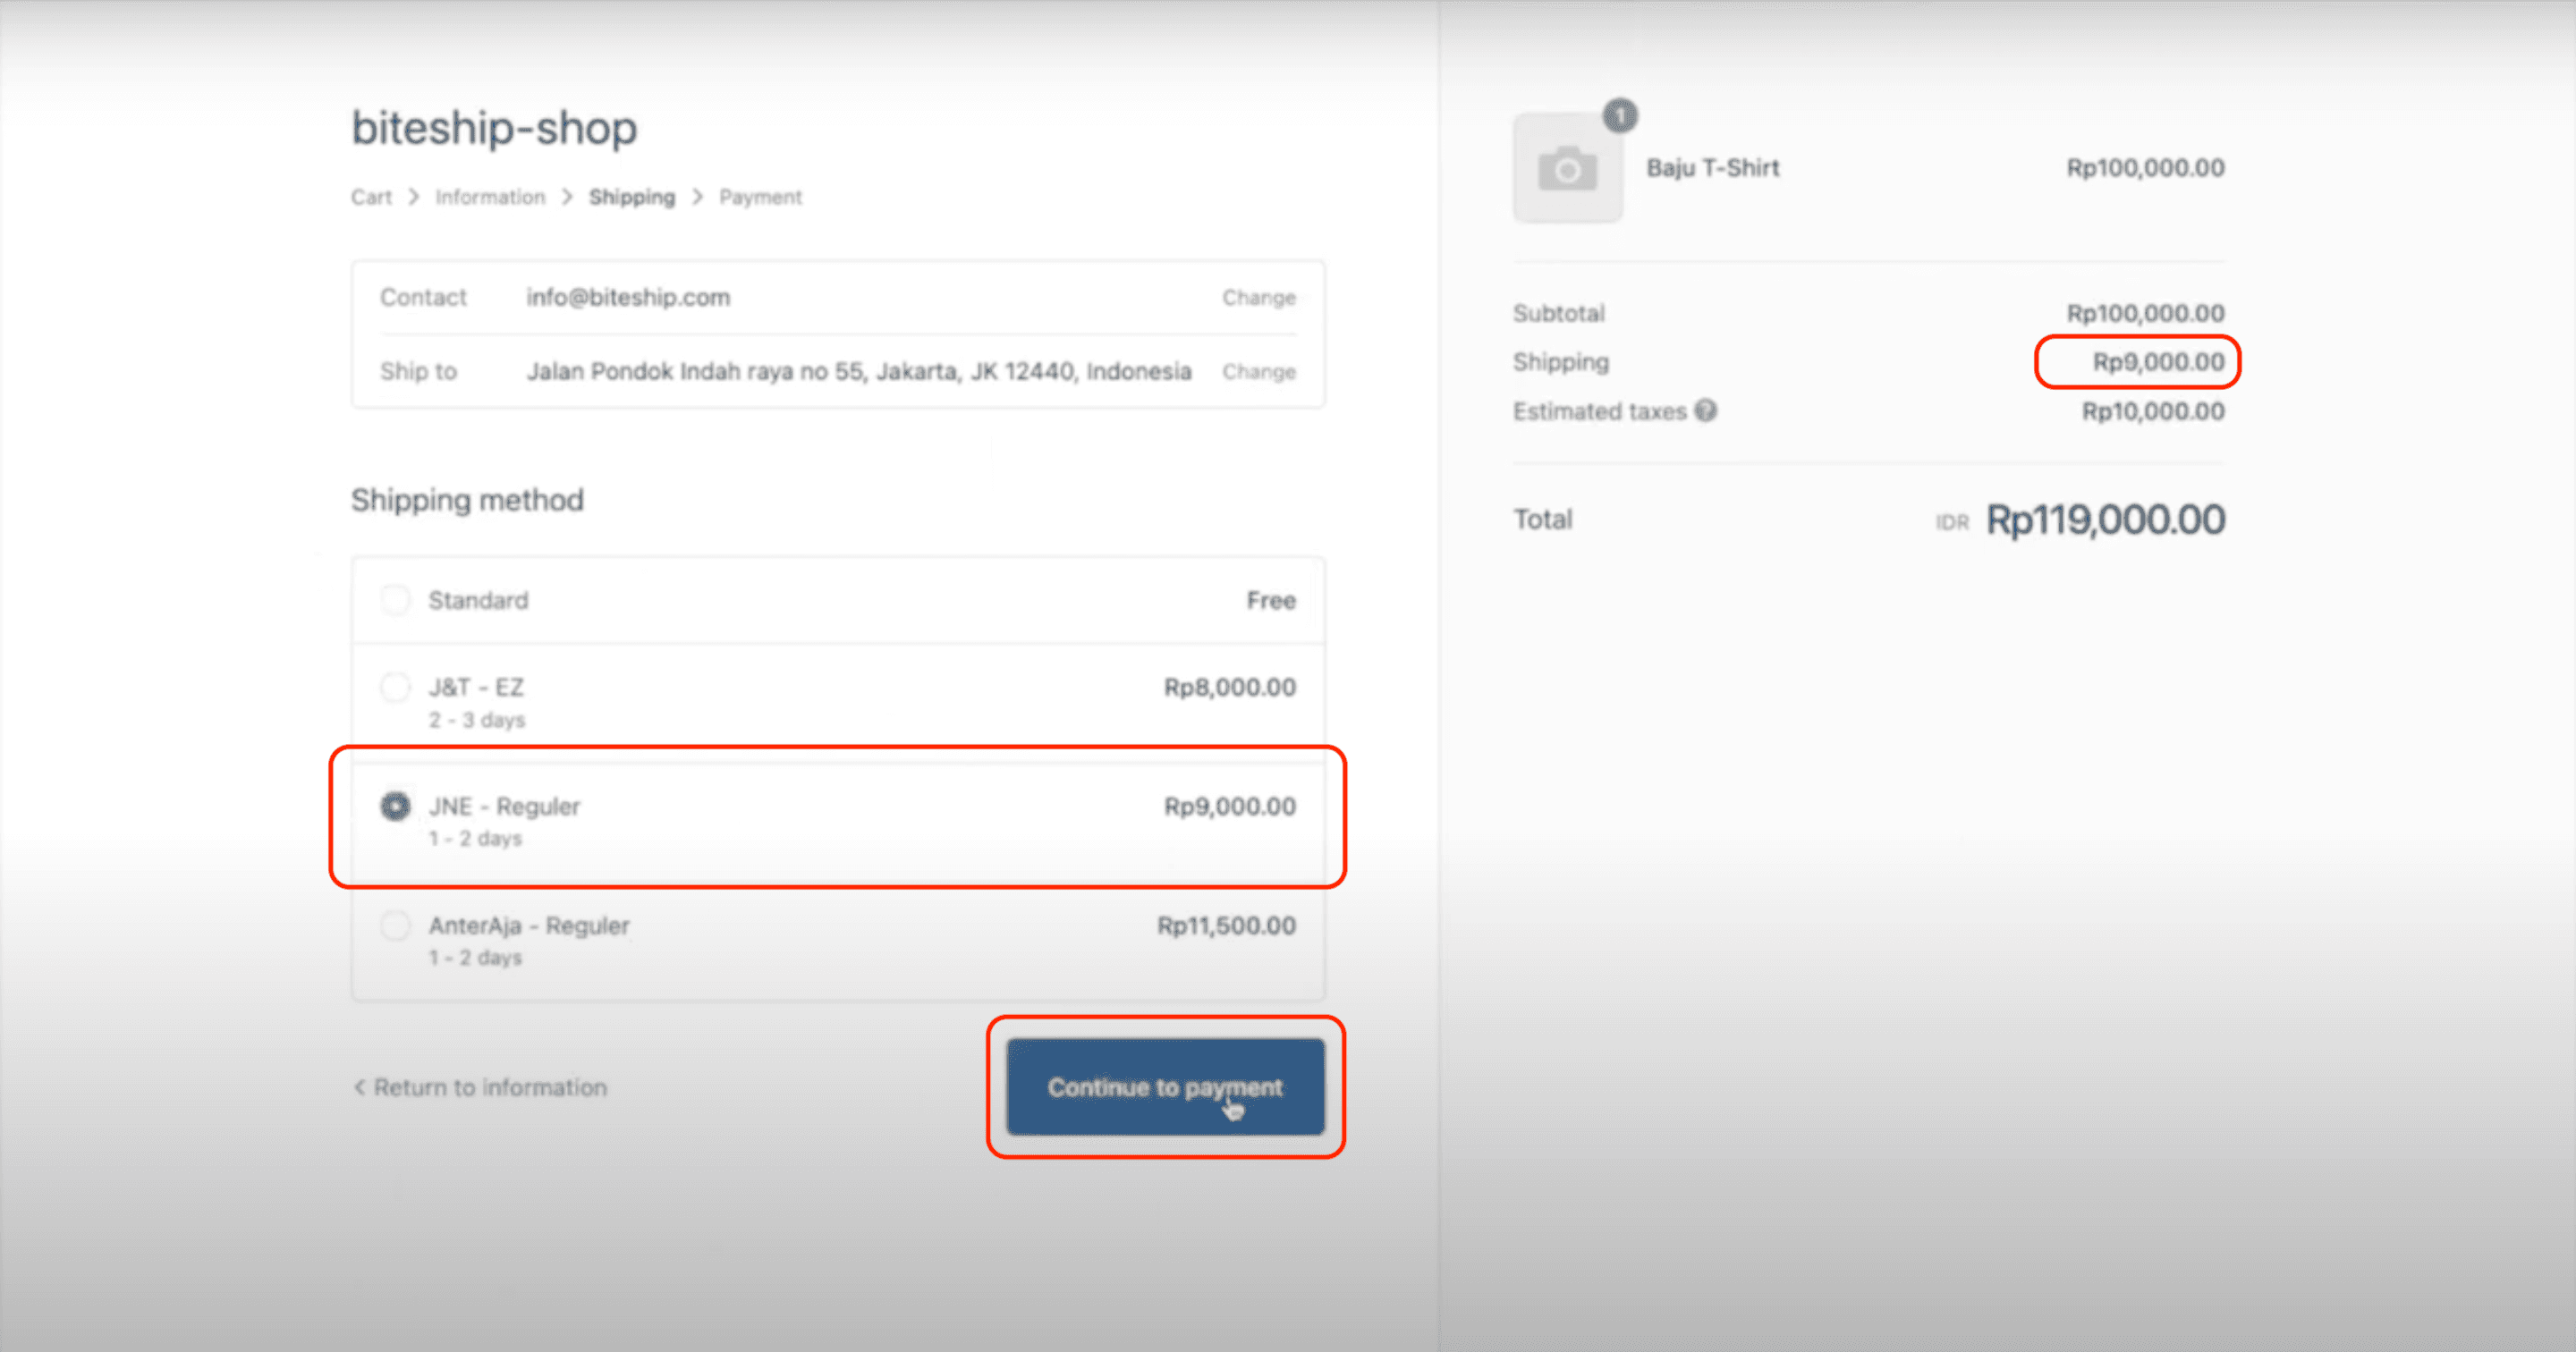Open Cart breadcrumb link

pyautogui.click(x=371, y=197)
